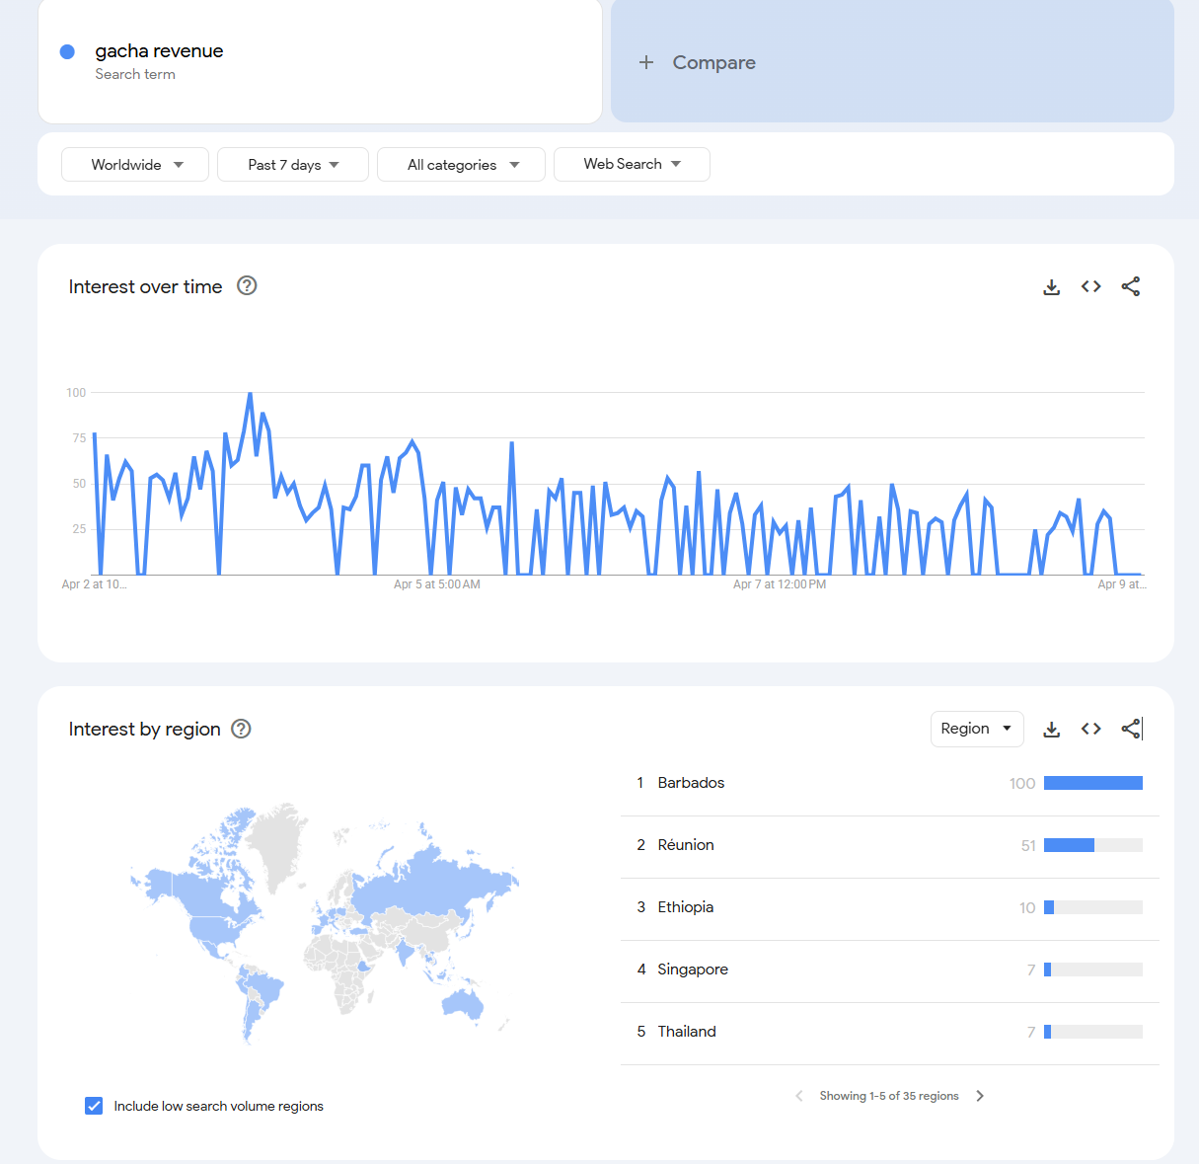1199x1164 pixels.
Task: Click the plus icon beside Compare
Action: [646, 62]
